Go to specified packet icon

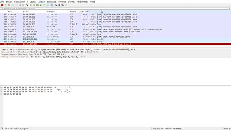[x=38, y=5]
